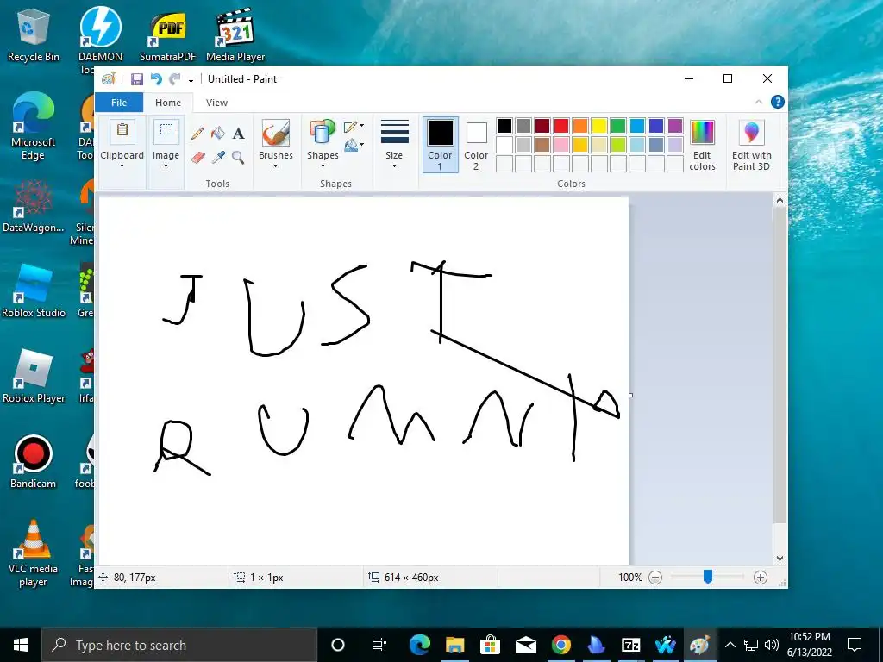Select Color 2 white swatch button
883x662 pixels.
click(x=476, y=145)
